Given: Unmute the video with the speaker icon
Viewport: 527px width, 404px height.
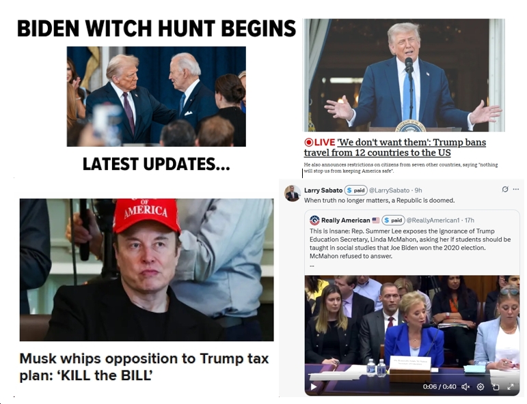Looking at the screenshot, I should coord(465,387).
